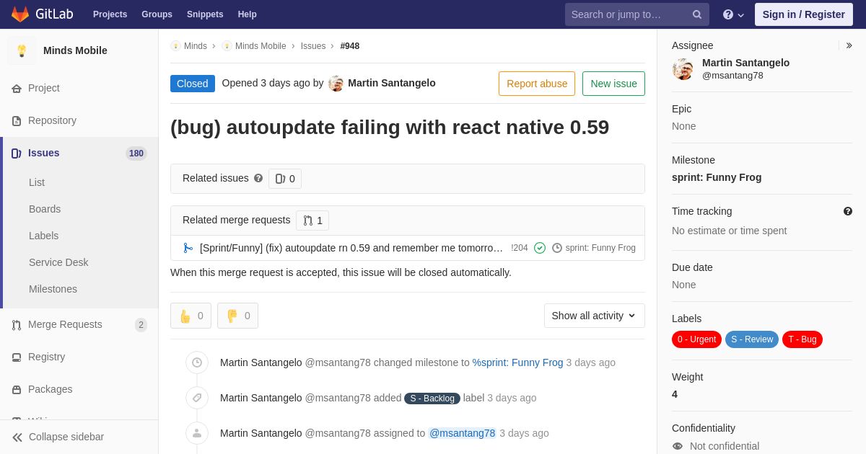Open Milestones in the sidebar

pyautogui.click(x=53, y=289)
